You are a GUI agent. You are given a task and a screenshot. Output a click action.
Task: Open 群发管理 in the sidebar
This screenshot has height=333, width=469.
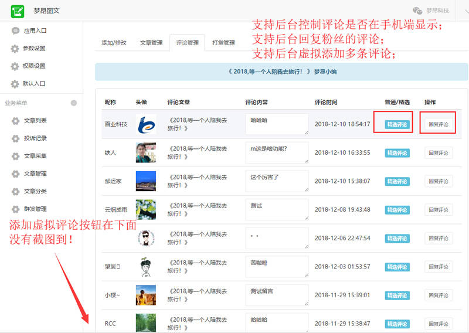[x=35, y=209]
